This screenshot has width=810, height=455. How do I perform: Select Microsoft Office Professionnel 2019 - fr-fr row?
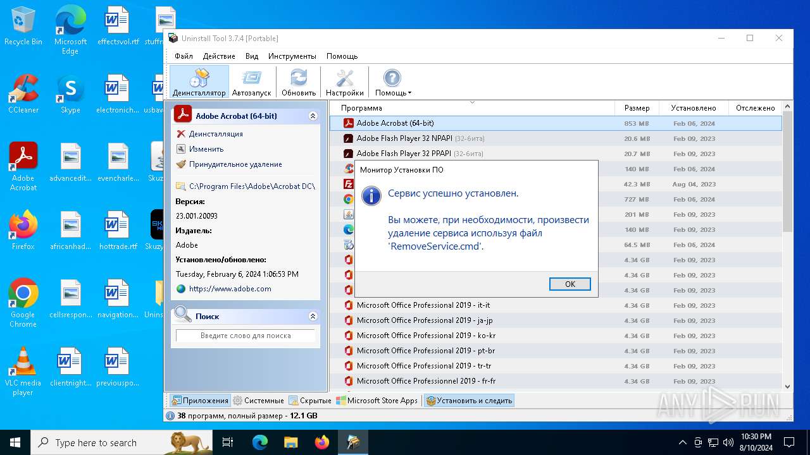coord(556,381)
